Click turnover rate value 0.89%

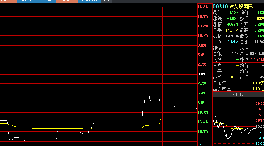point(259,18)
